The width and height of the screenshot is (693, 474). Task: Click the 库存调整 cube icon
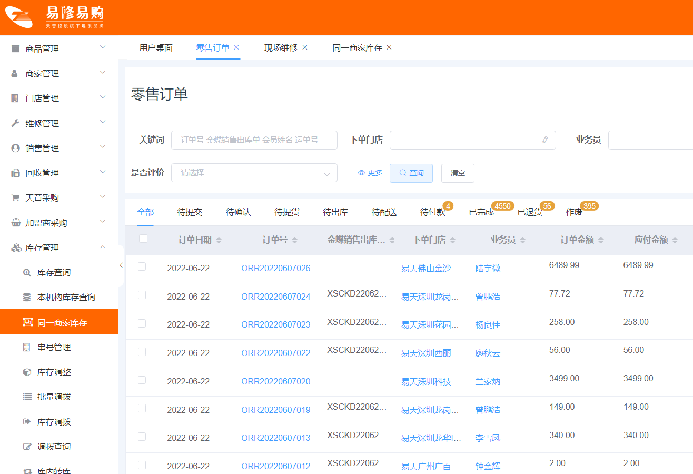click(27, 372)
